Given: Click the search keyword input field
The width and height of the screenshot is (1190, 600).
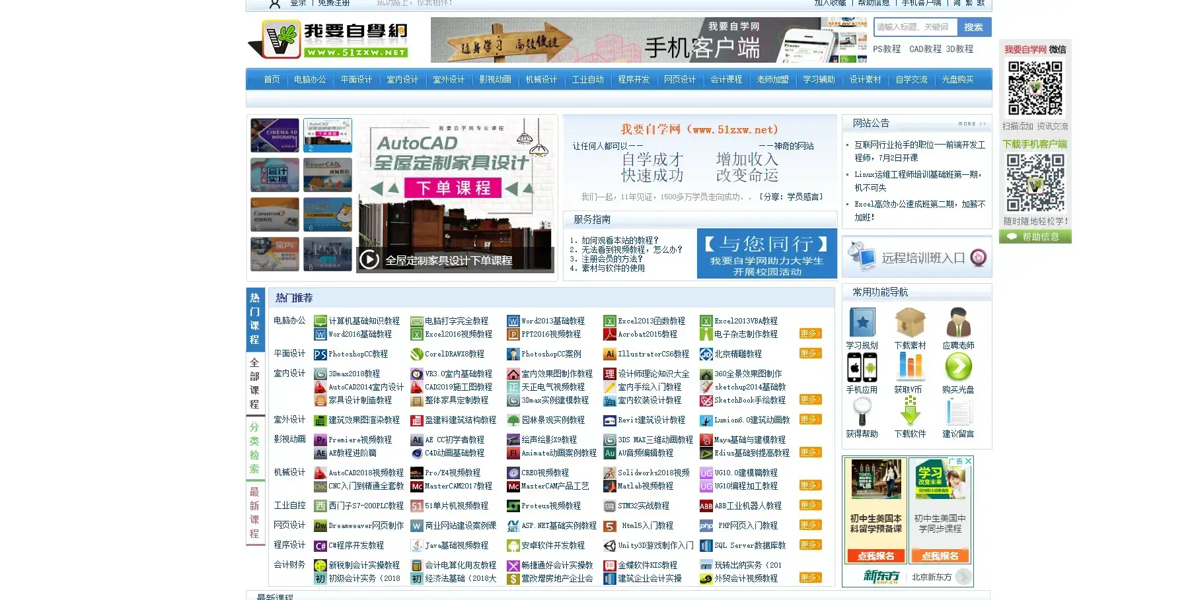Looking at the screenshot, I should pyautogui.click(x=916, y=27).
